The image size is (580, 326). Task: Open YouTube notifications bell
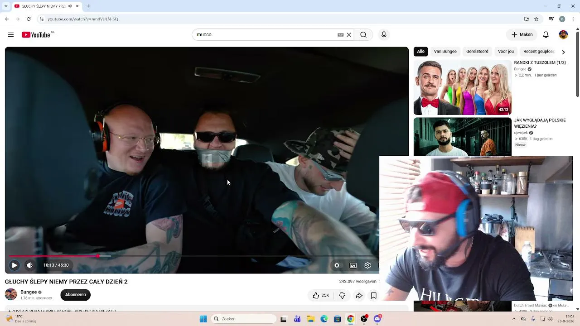click(546, 35)
